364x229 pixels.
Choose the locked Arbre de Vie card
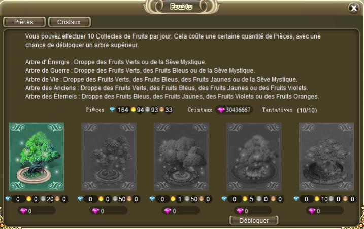click(x=181, y=157)
